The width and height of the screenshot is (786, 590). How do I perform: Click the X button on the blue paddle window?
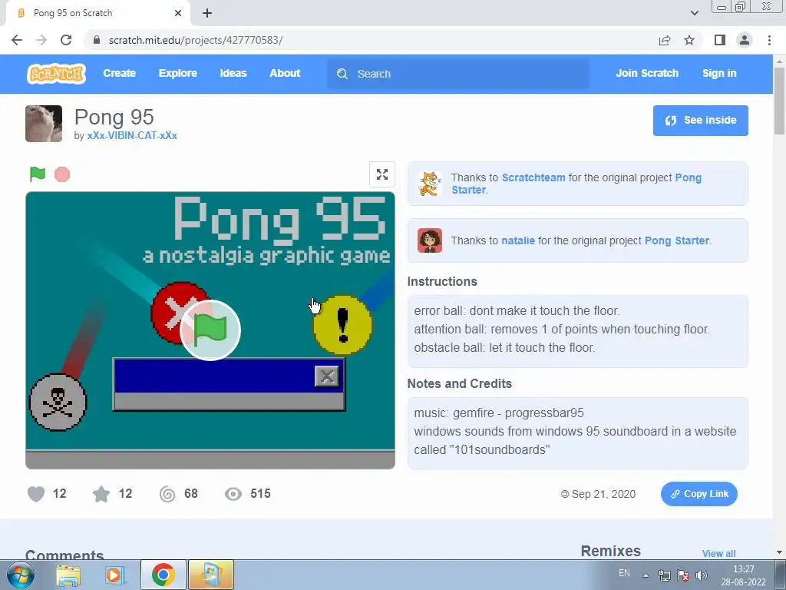click(327, 376)
